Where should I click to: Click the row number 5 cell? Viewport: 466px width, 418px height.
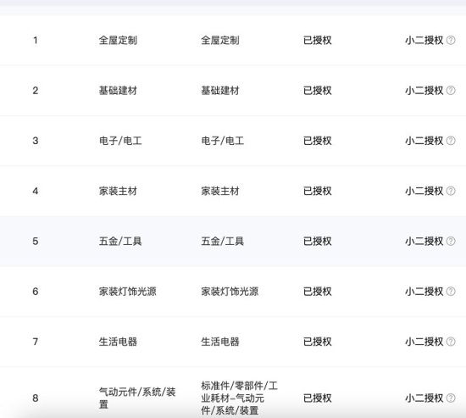(36, 241)
